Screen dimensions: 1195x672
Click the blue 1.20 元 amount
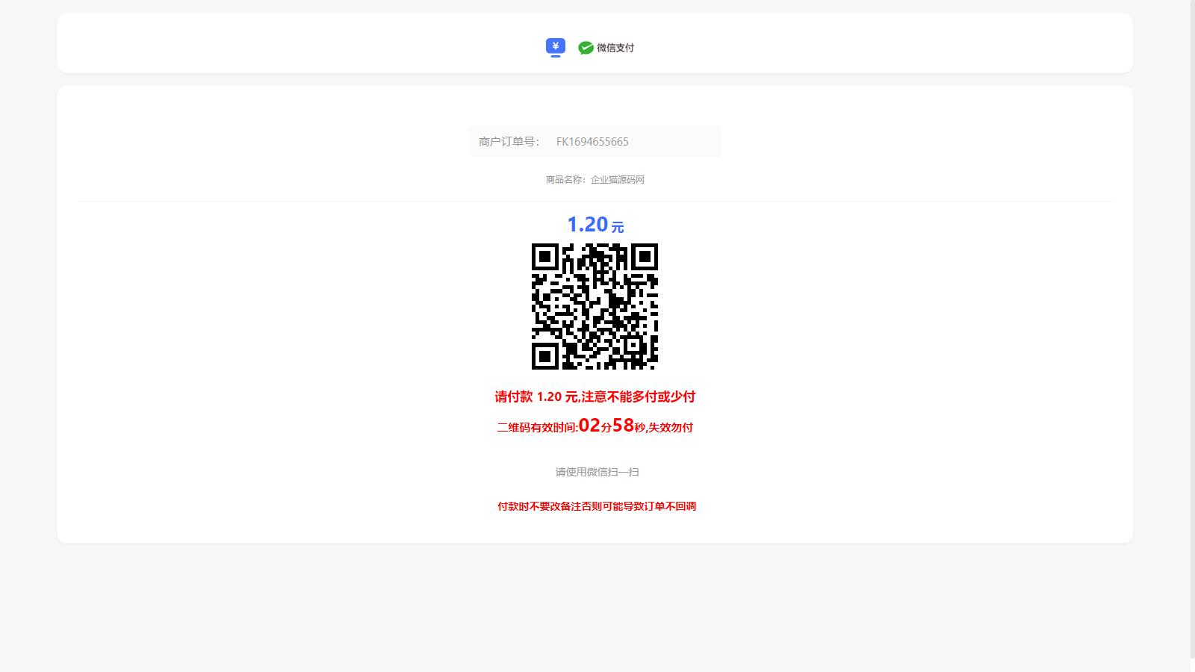pyautogui.click(x=595, y=224)
